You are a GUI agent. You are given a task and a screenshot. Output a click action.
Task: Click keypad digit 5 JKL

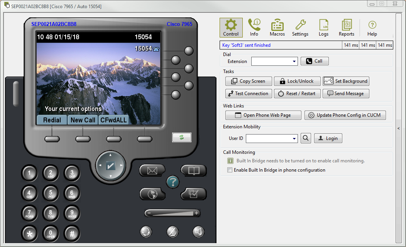(x=51, y=194)
